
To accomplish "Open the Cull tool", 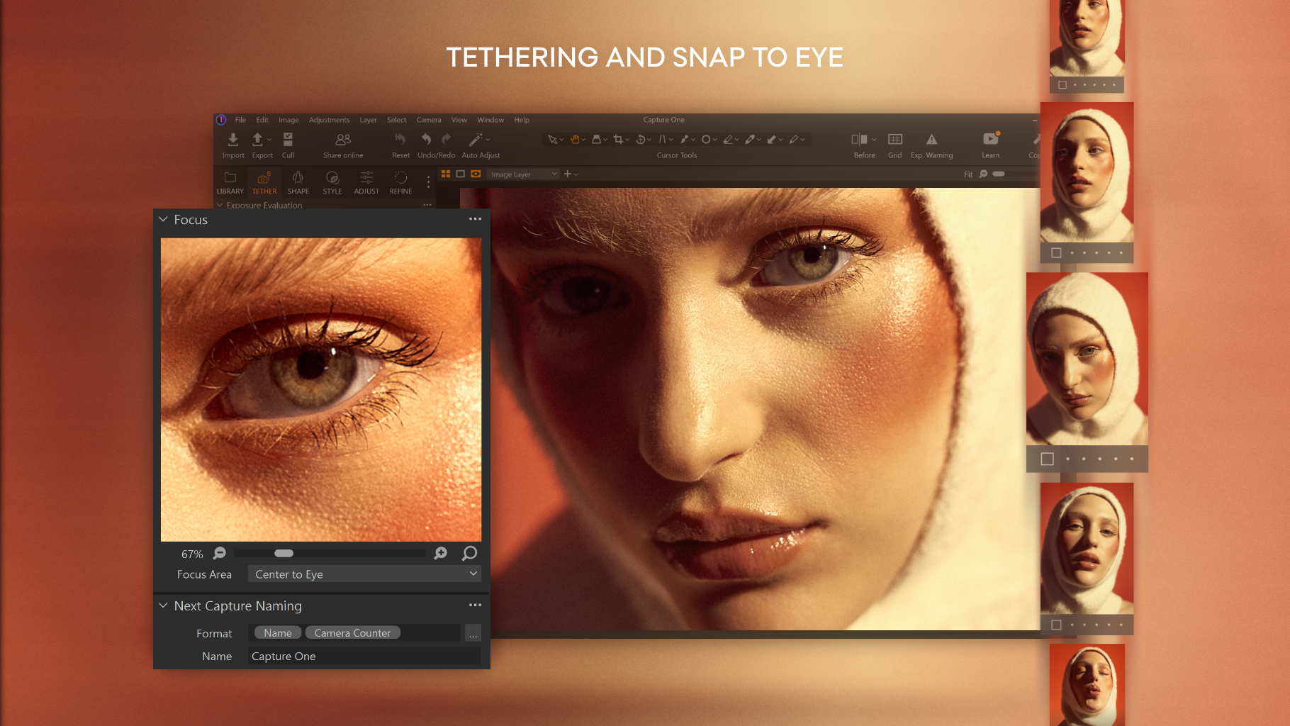I will click(288, 140).
